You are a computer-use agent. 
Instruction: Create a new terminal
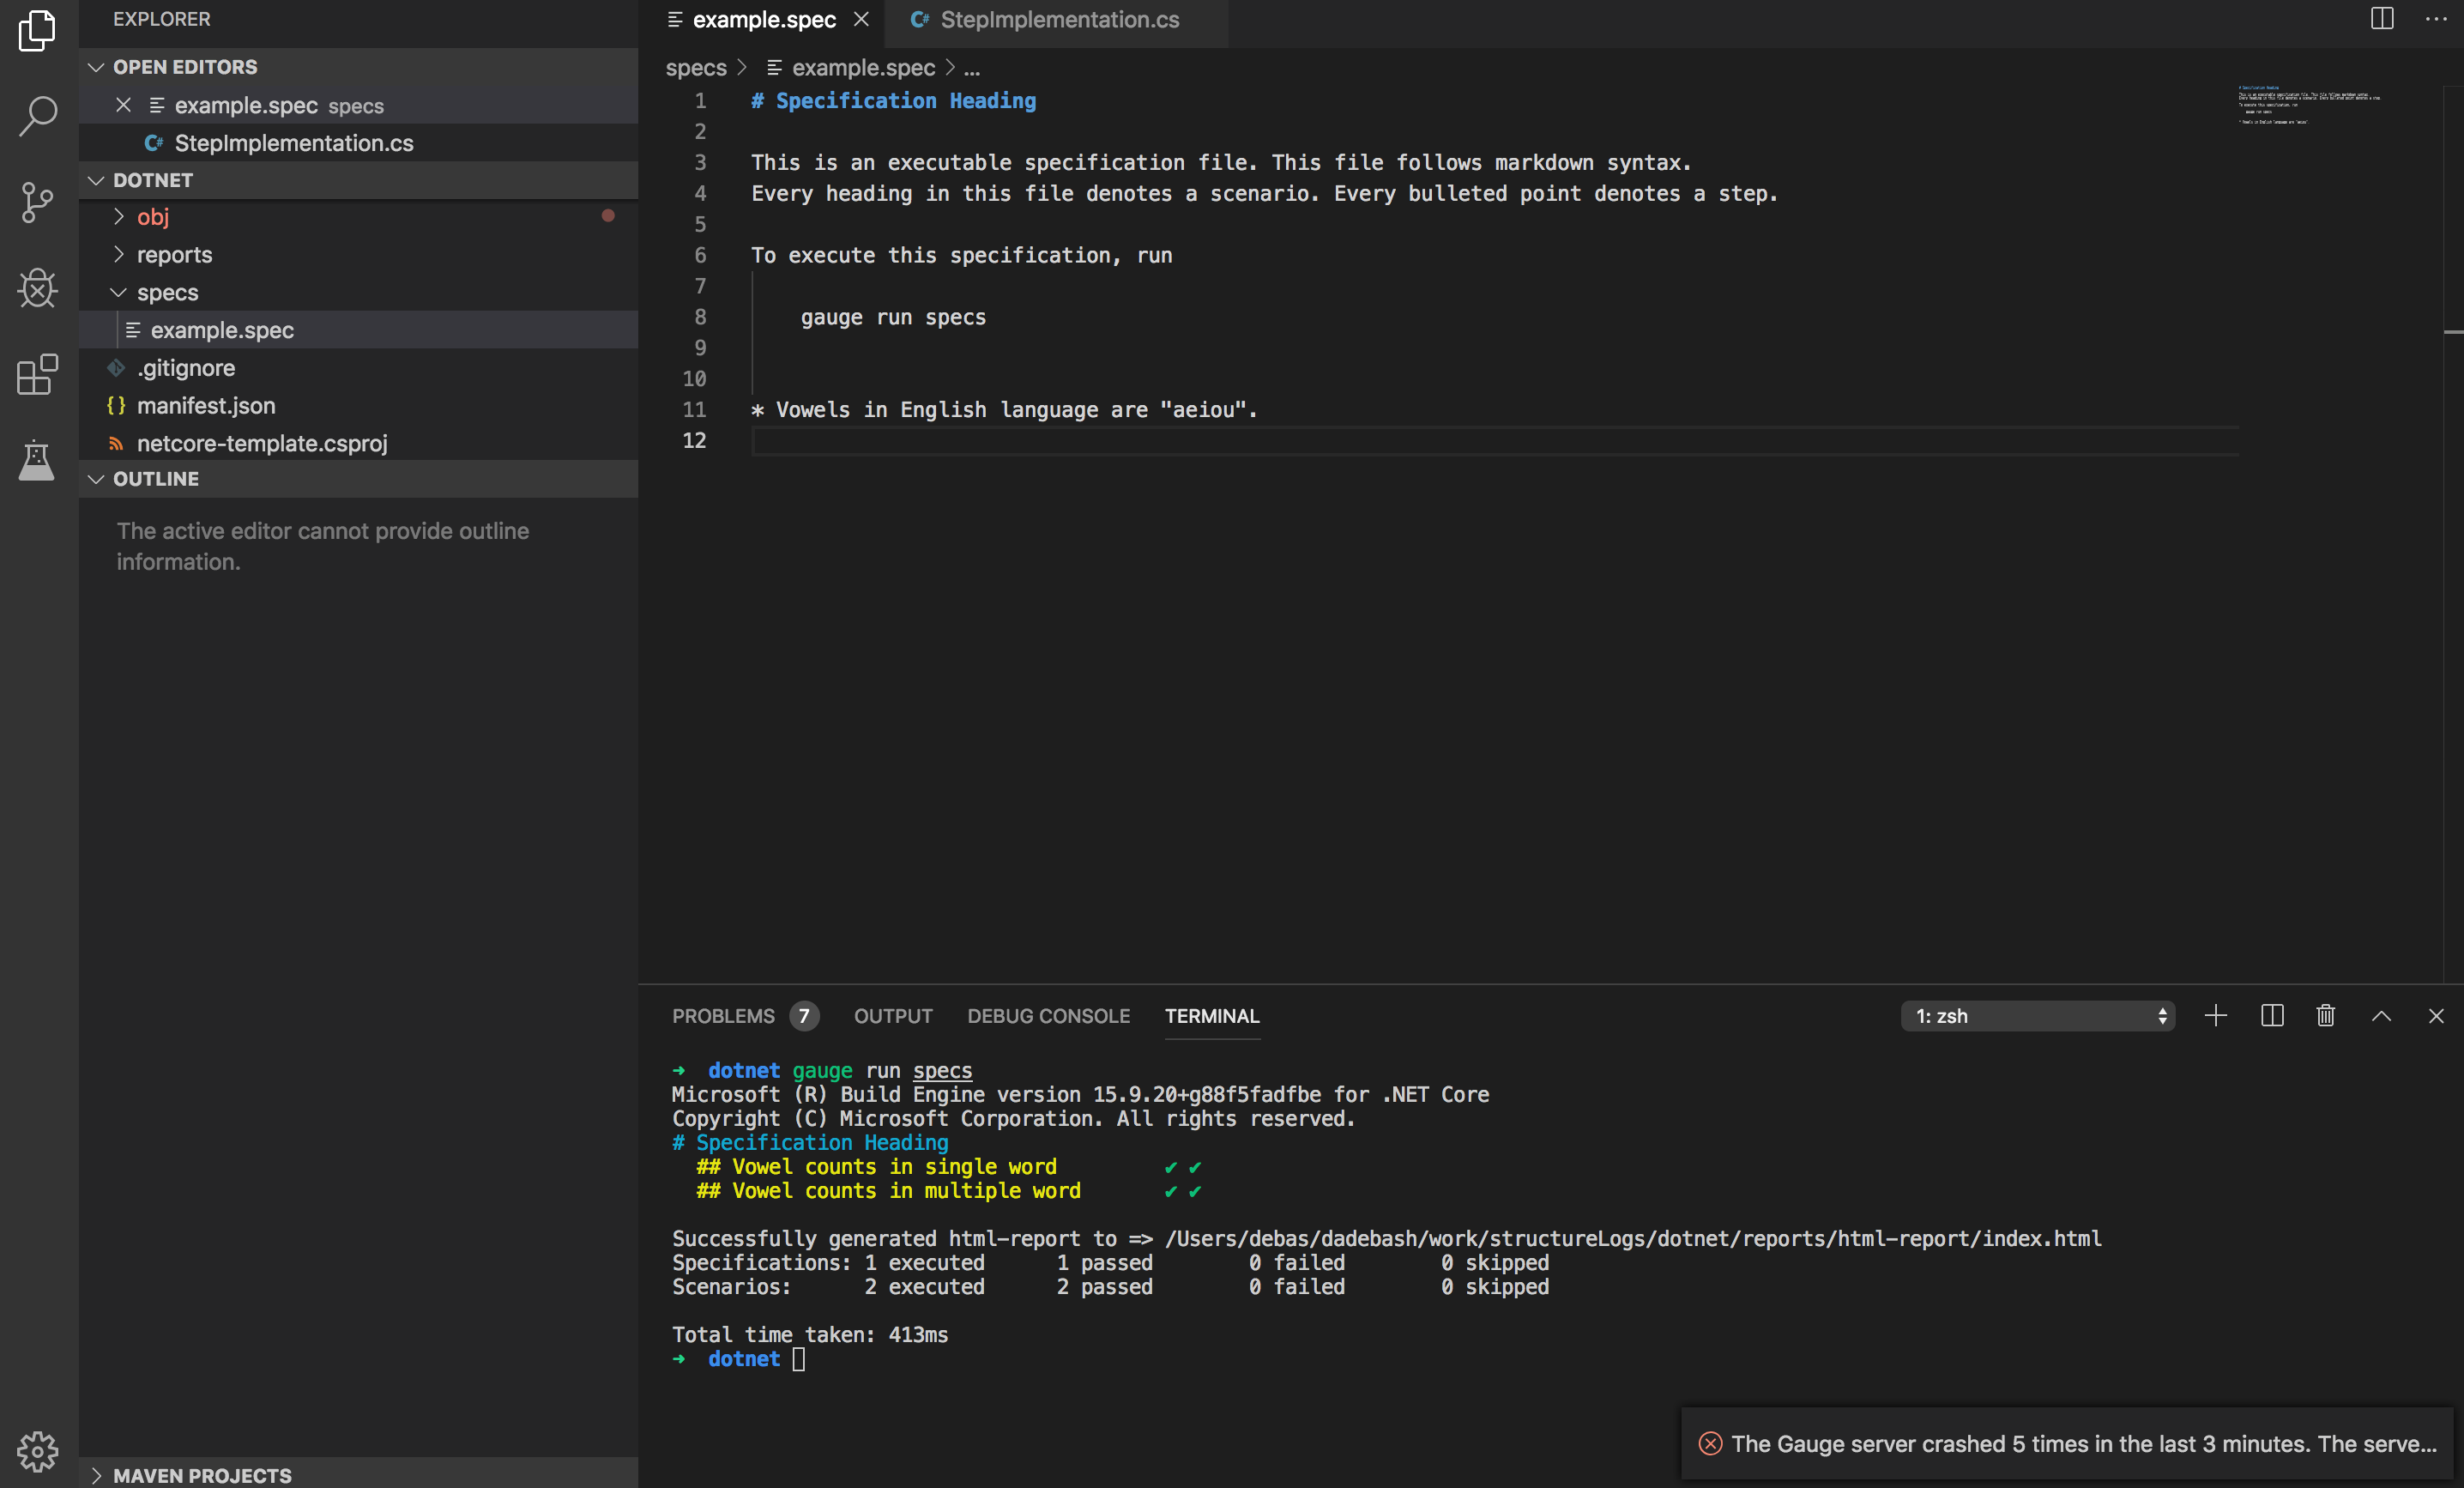click(2216, 1016)
